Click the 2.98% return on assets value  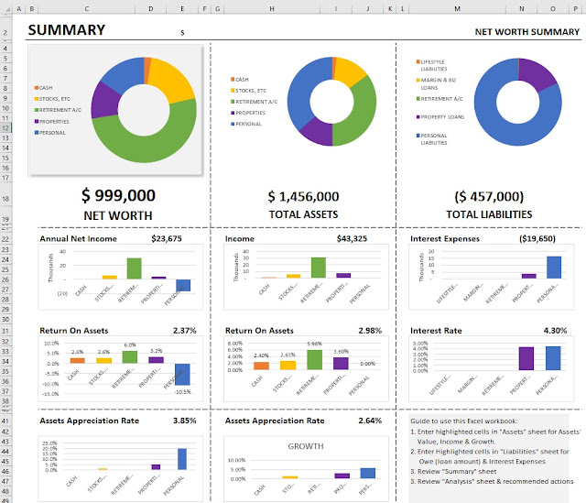coord(370,331)
